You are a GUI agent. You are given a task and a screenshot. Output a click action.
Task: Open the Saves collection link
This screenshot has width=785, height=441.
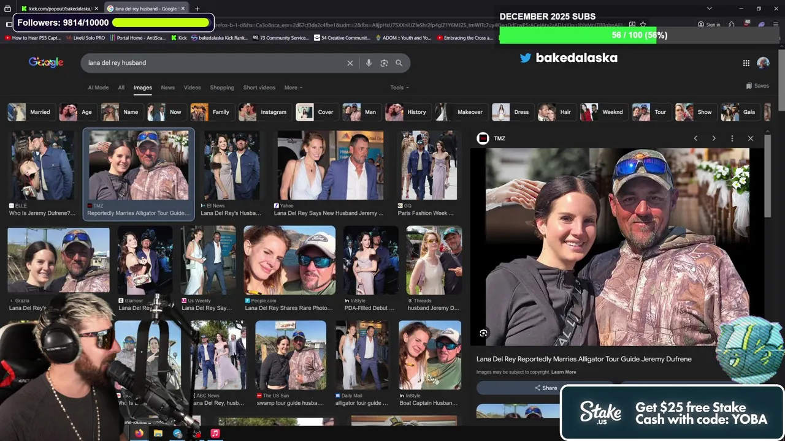[757, 86]
